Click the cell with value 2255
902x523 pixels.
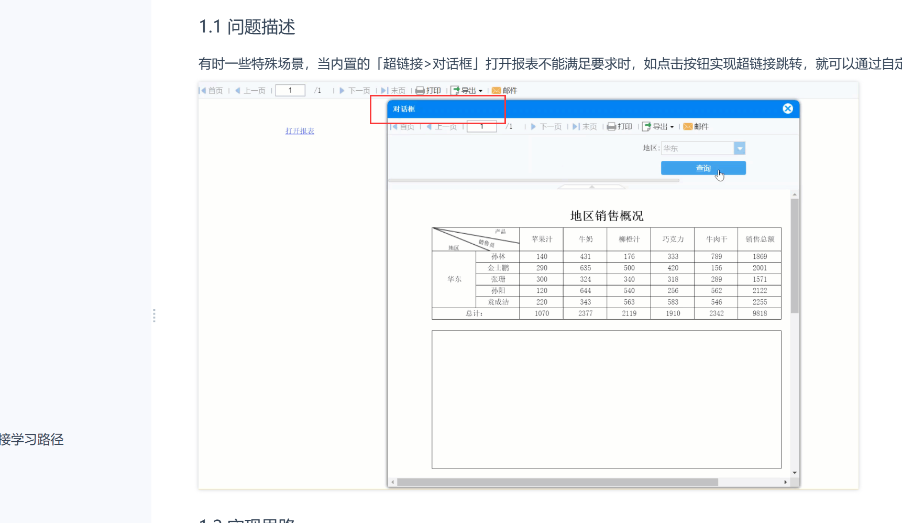pos(760,302)
